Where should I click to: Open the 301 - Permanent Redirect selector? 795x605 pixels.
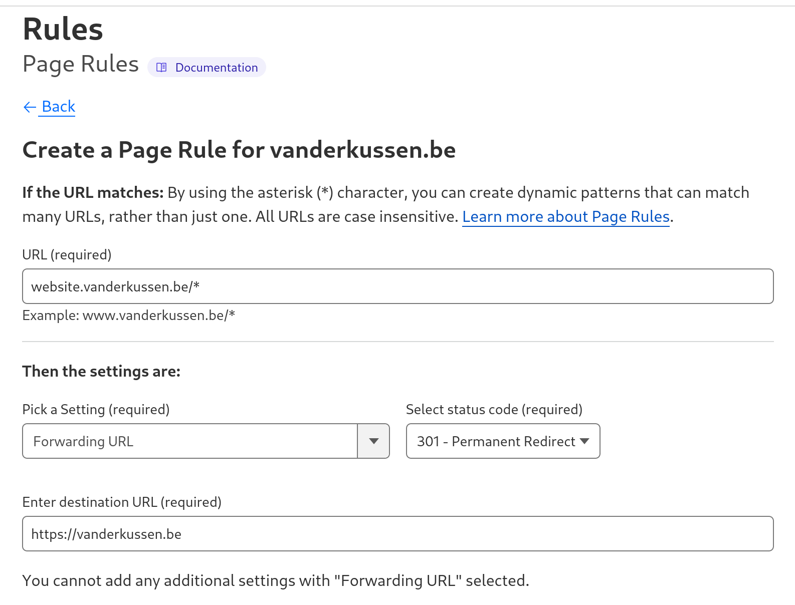(496, 441)
